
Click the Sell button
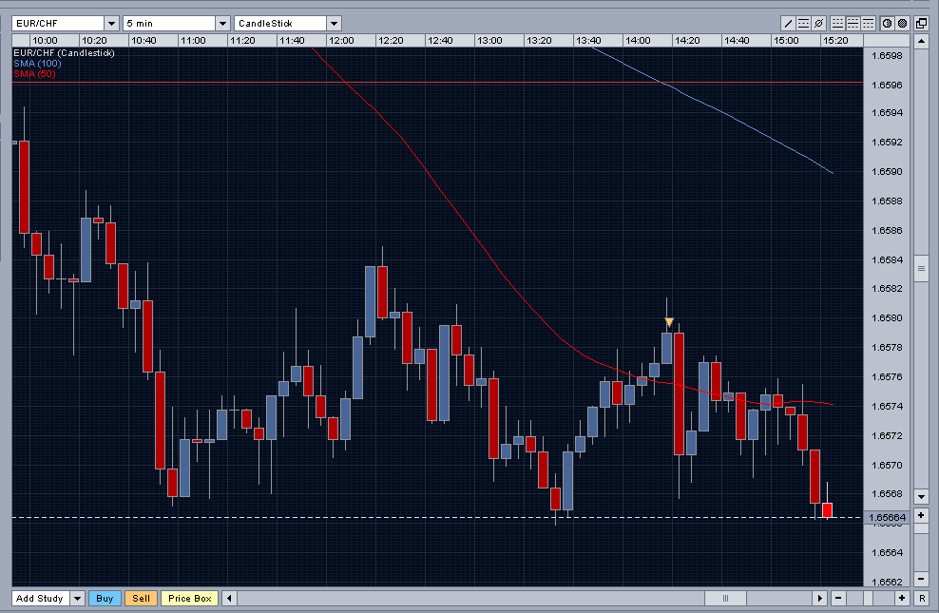pos(142,598)
